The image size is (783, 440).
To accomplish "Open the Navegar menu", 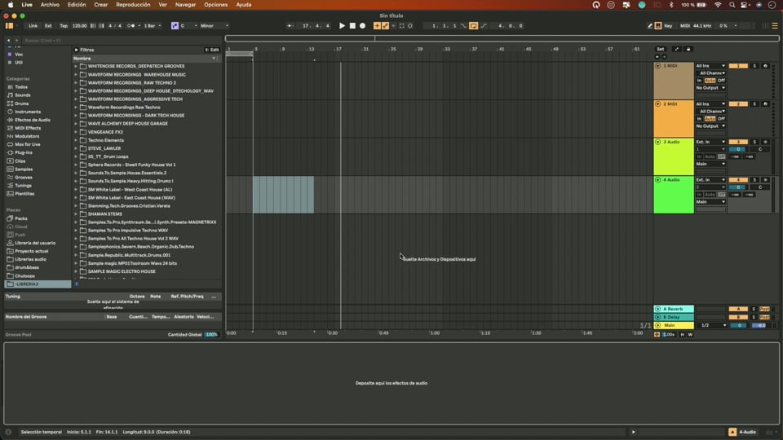I will pyautogui.click(x=185, y=5).
